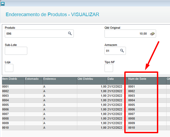Screen dimensions: 170x137
Task: Select Item Distrib cell 0007
Action: [x=13, y=114]
